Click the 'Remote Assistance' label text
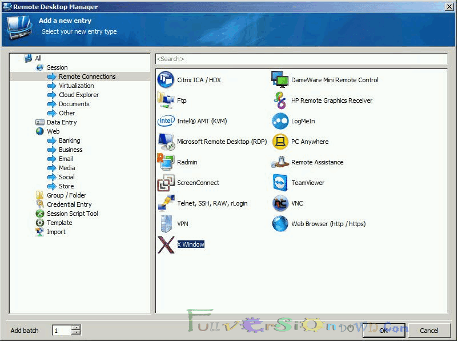458x342 pixels. [317, 162]
